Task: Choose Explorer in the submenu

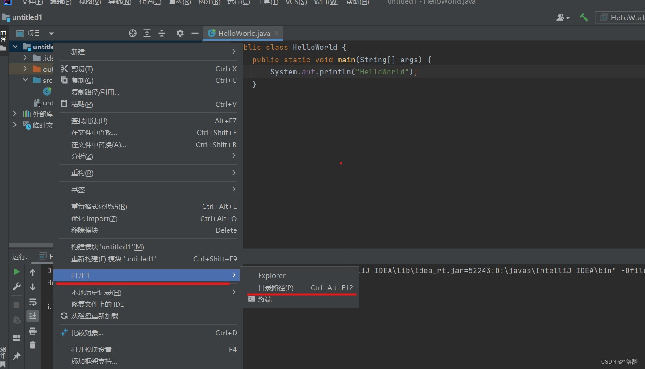Action: click(x=299, y=275)
